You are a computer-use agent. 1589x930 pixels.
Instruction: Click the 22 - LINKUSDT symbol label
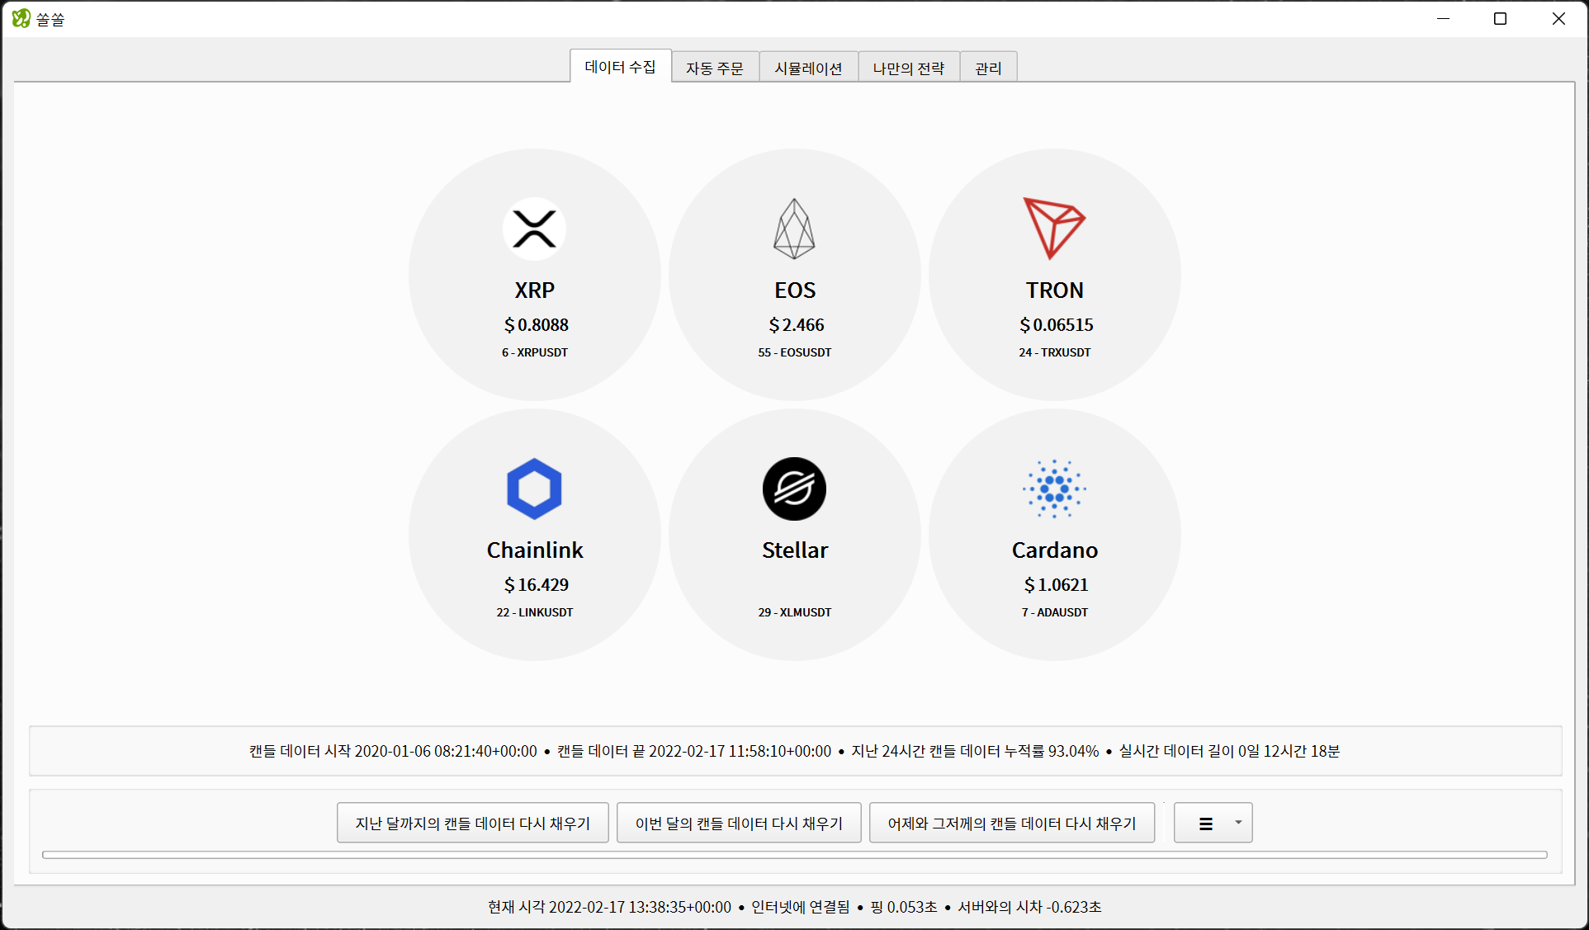click(x=535, y=612)
